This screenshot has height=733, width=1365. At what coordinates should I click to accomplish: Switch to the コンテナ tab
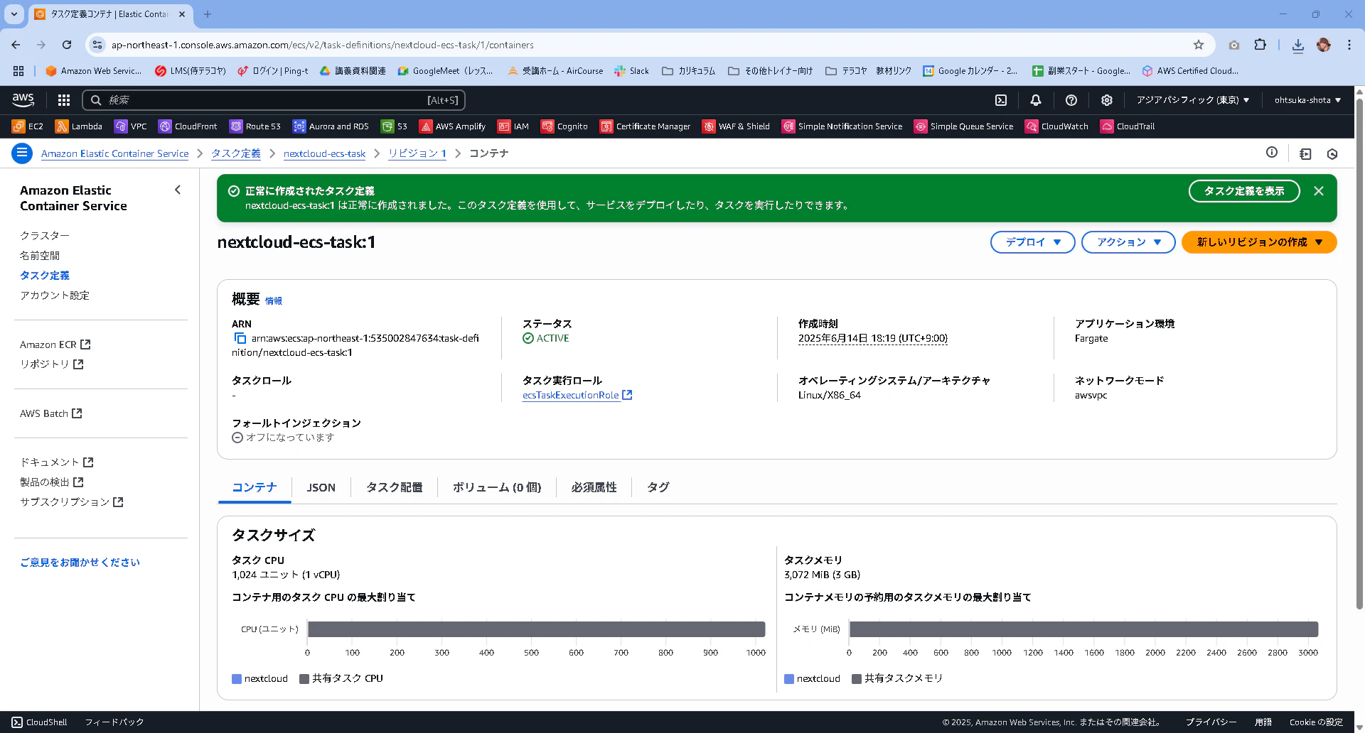(255, 487)
